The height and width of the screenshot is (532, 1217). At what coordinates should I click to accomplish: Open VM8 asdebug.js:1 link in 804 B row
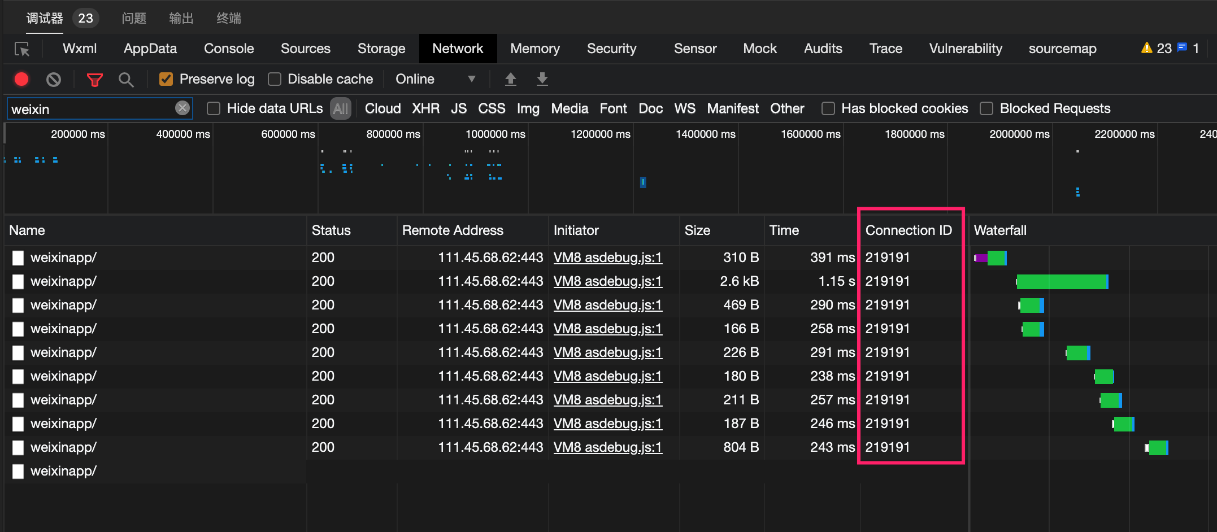[x=607, y=447]
